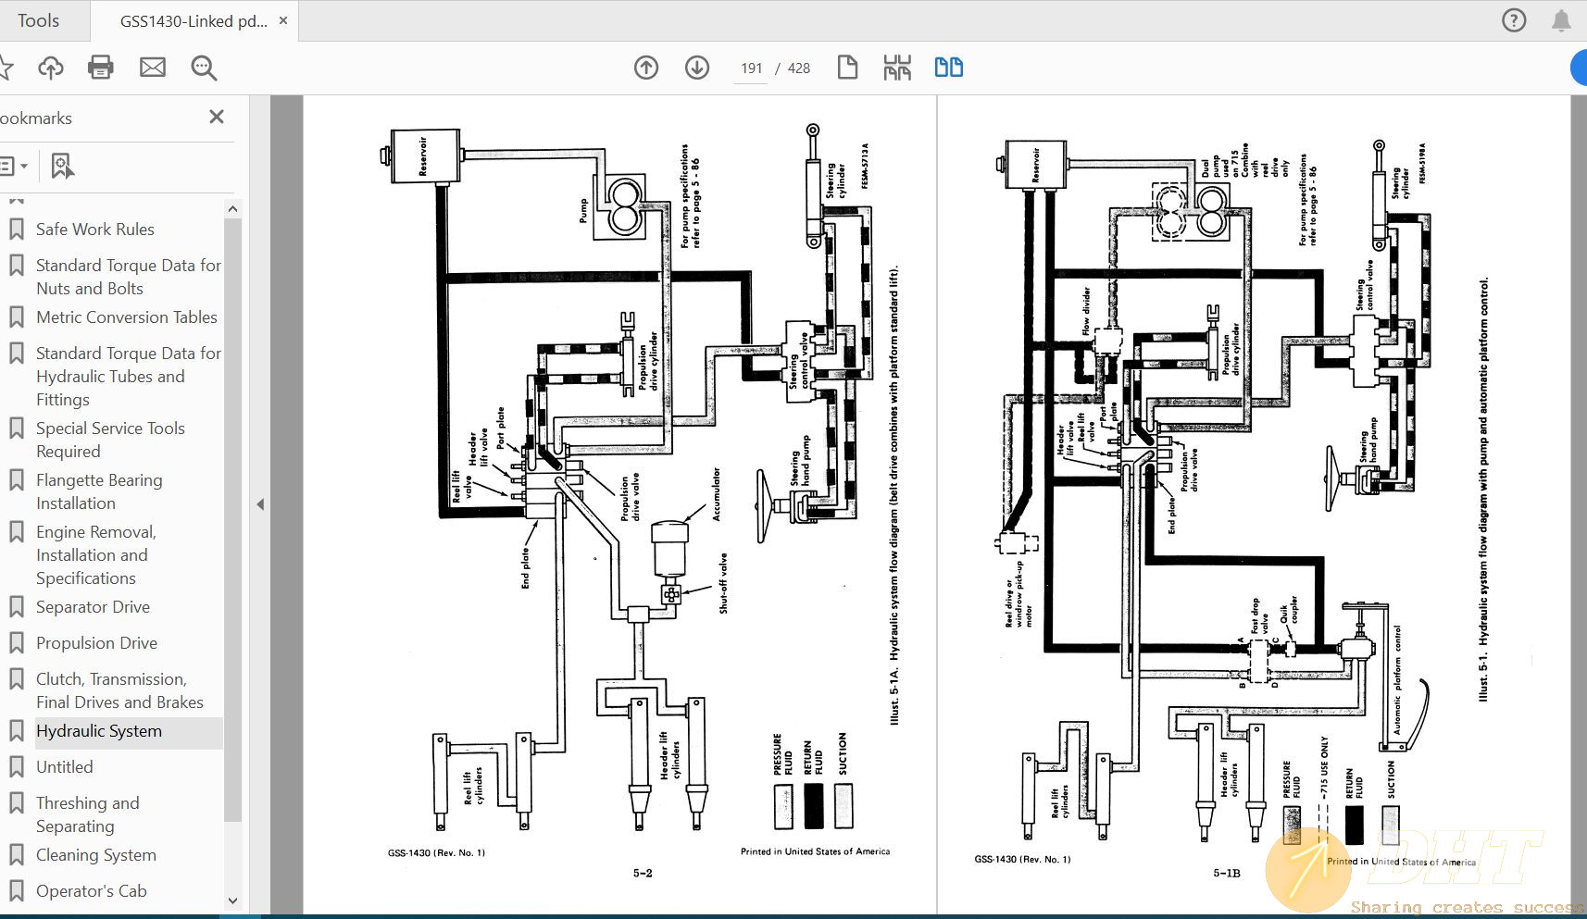Toggle two-page view mode
Image resolution: width=1587 pixels, height=919 pixels.
pos(948,68)
